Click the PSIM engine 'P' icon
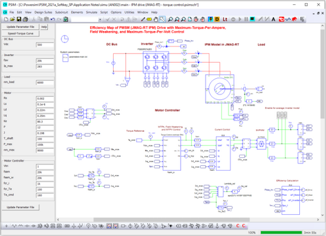This screenshot has height=236, width=326. coord(211,19)
